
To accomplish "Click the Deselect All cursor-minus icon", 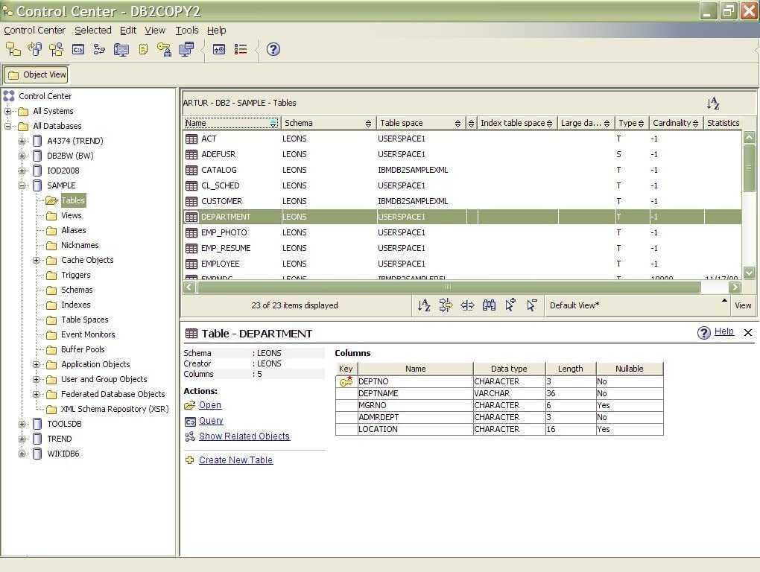I will (x=532, y=305).
